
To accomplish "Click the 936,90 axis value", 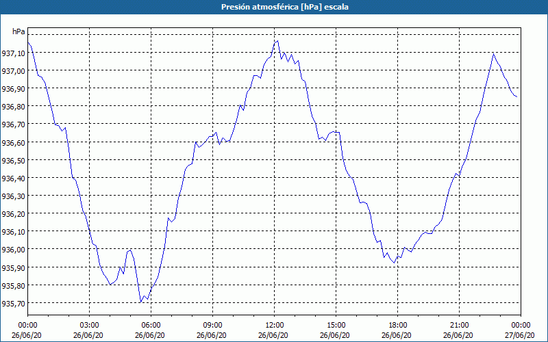I will pyautogui.click(x=13, y=89).
